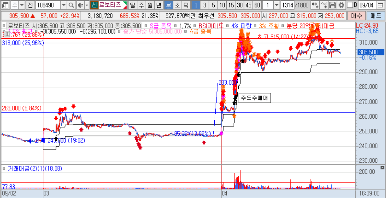Click the magnifier stock search icon
Viewport: 386px width, 198px height.
click(71, 5)
